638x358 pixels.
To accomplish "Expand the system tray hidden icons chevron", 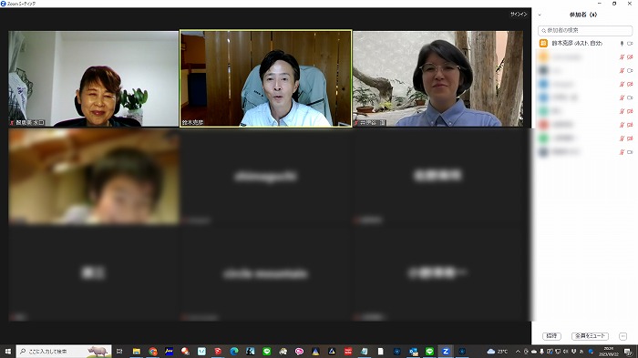I will point(518,351).
